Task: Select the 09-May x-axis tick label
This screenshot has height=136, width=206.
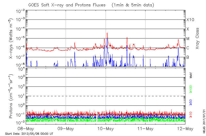Action: (x=66, y=128)
